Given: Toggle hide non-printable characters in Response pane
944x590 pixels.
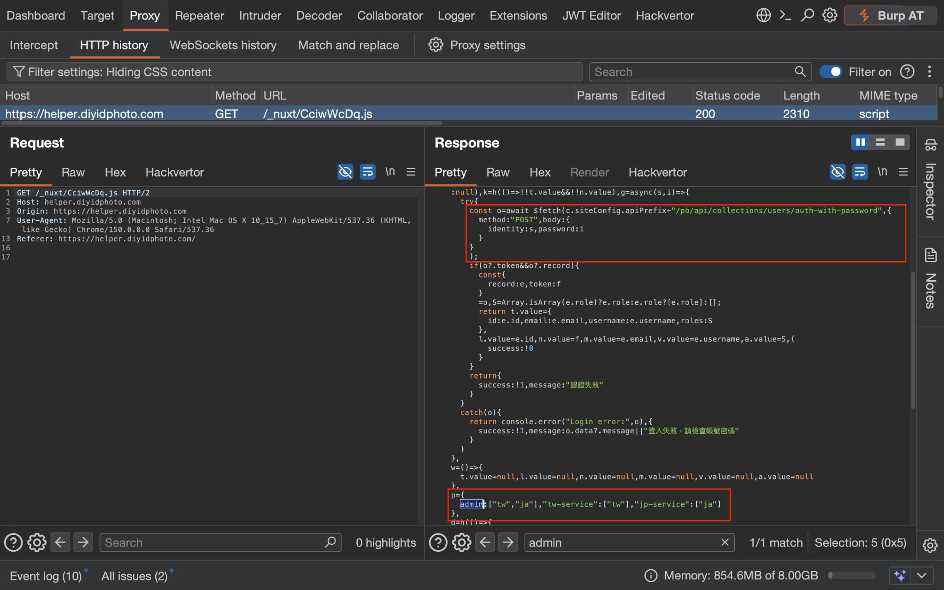Looking at the screenshot, I should (838, 172).
